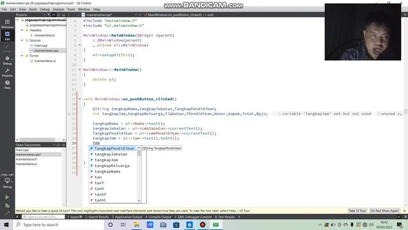Screen dimensions: 408x230
Task: Open File Explorer from taskbar
Action: pyautogui.click(x=136, y=224)
